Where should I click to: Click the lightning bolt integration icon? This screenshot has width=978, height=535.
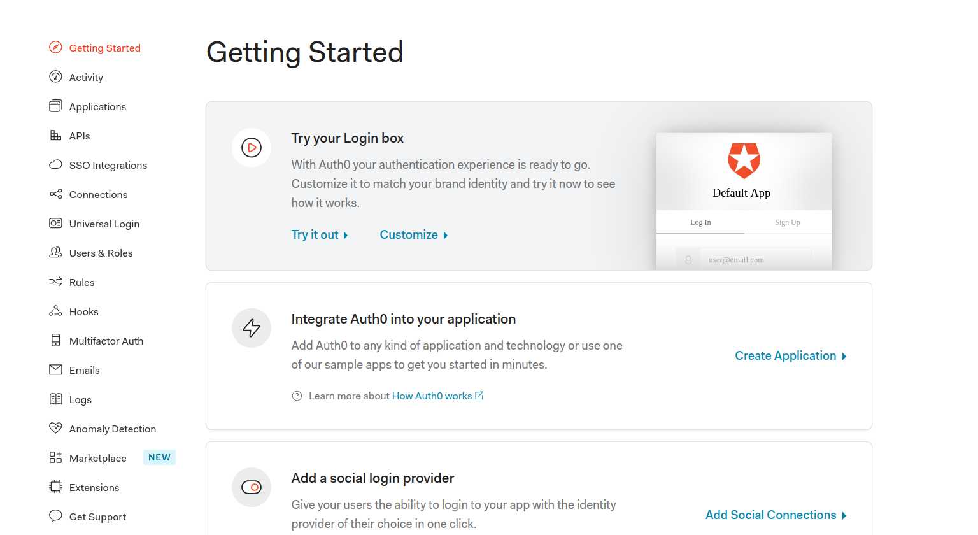pos(252,328)
